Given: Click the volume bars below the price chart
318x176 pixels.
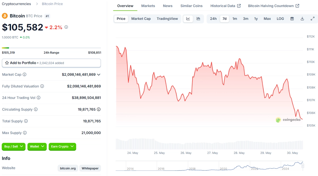Looking at the screenshot, I should (209, 144).
